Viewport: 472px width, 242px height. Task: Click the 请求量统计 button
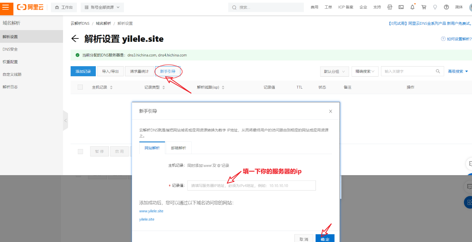pos(139,71)
